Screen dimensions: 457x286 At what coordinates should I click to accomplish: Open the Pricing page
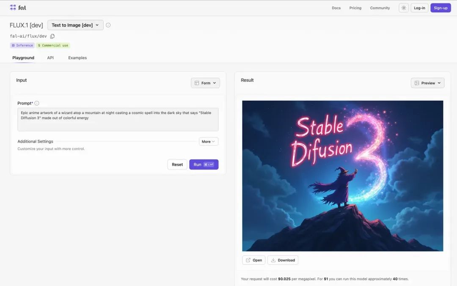(x=355, y=8)
